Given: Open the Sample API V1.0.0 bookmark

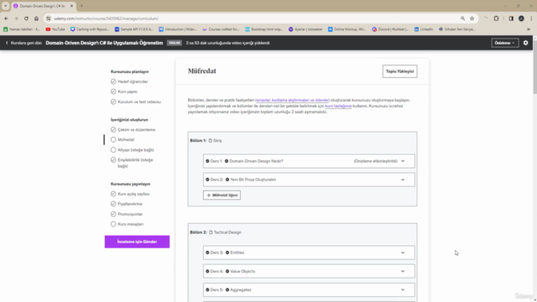Looking at the screenshot, I should pyautogui.click(x=134, y=29).
